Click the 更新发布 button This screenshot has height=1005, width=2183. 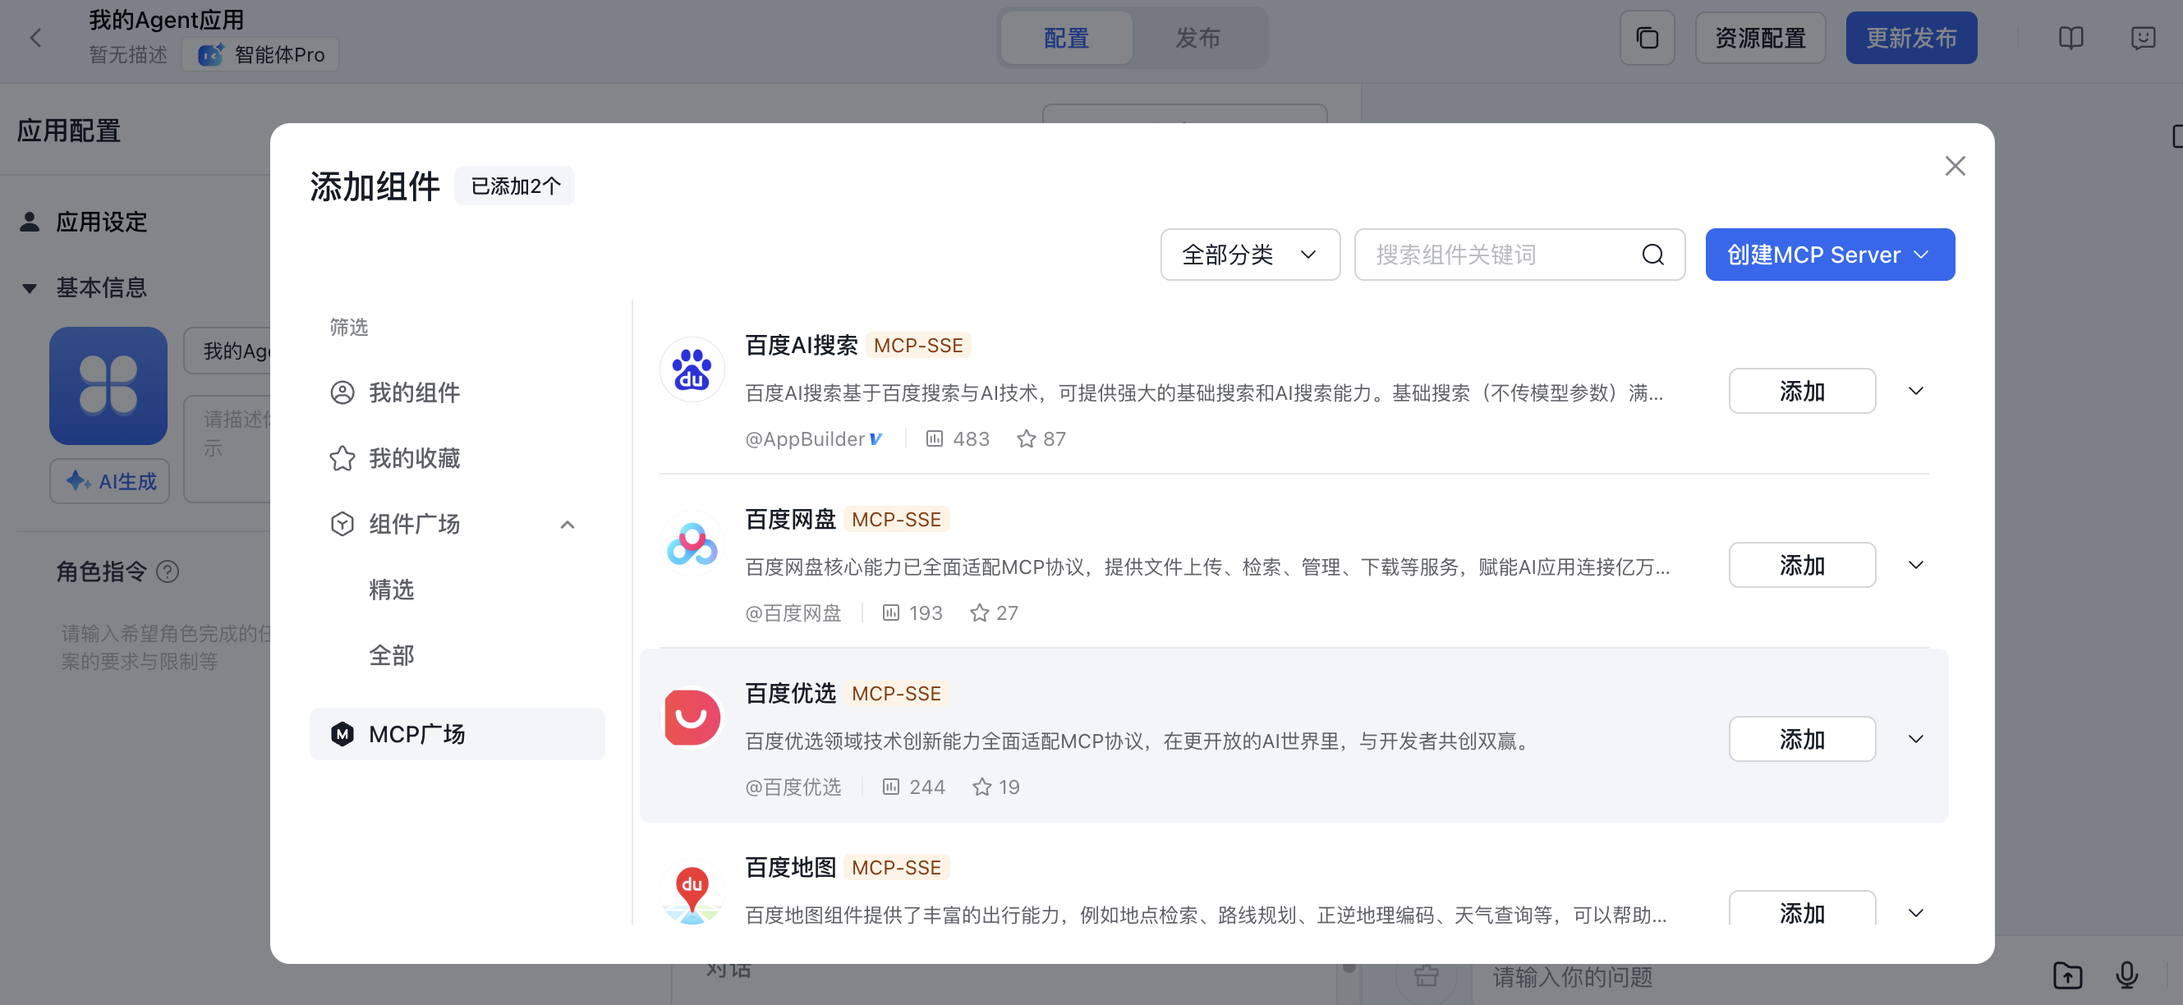pyautogui.click(x=1911, y=38)
